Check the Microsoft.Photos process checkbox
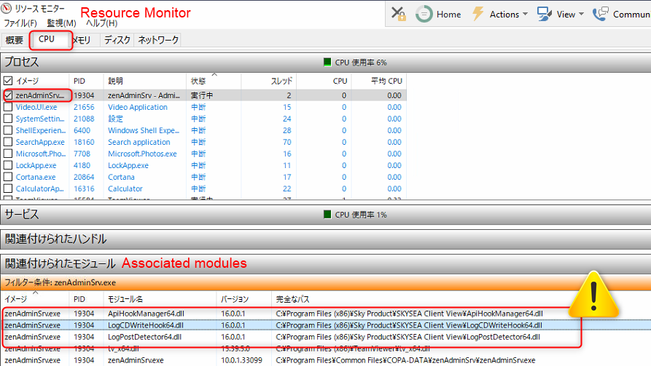This screenshot has width=651, height=366. point(8,154)
